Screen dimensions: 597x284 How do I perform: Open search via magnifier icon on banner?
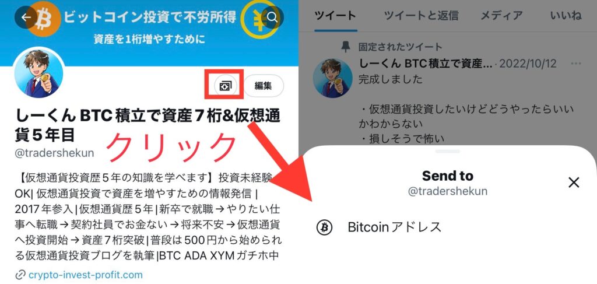[272, 17]
